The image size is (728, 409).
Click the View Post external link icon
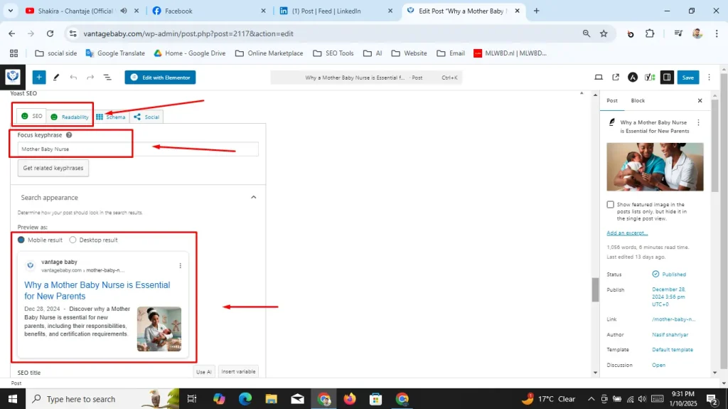coord(616,78)
